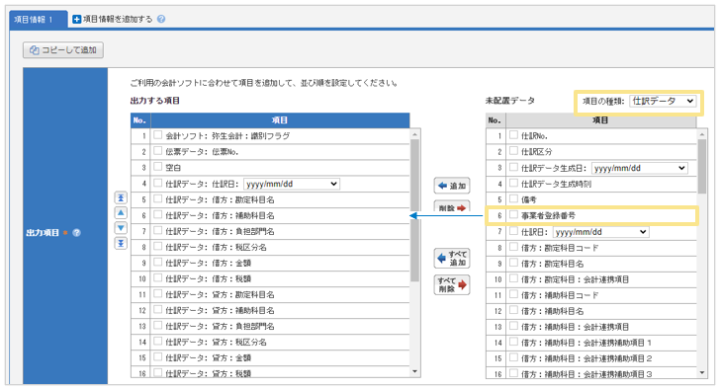Check 仕訳データ: 借方：負担部門名 checkbox
The image size is (720, 390).
(158, 230)
